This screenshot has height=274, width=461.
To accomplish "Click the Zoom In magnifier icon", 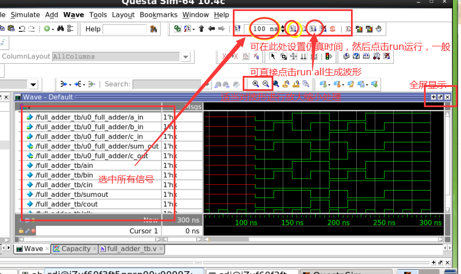I will tap(255, 84).
